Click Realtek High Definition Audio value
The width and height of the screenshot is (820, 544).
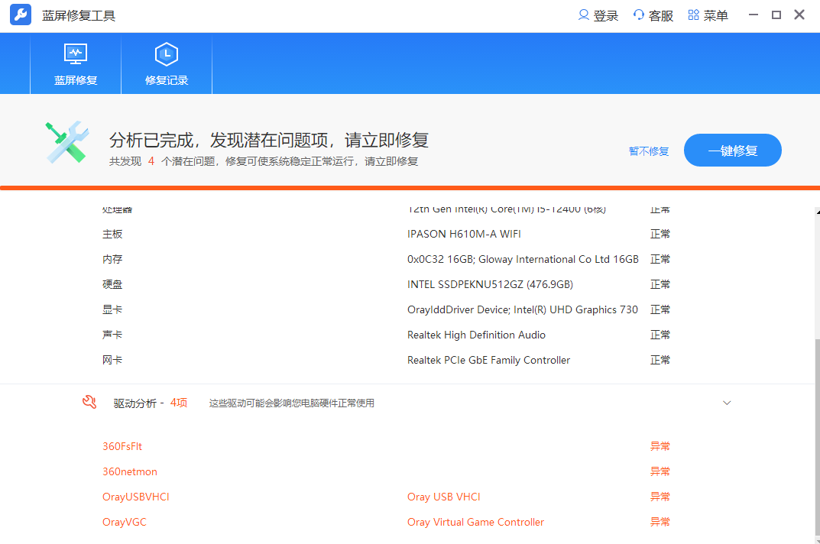point(476,334)
